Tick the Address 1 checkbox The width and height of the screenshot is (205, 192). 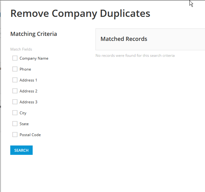(15, 80)
